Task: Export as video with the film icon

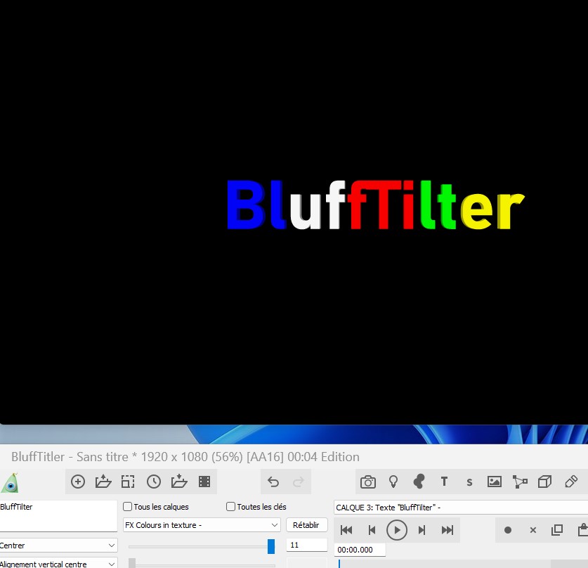Action: 204,482
